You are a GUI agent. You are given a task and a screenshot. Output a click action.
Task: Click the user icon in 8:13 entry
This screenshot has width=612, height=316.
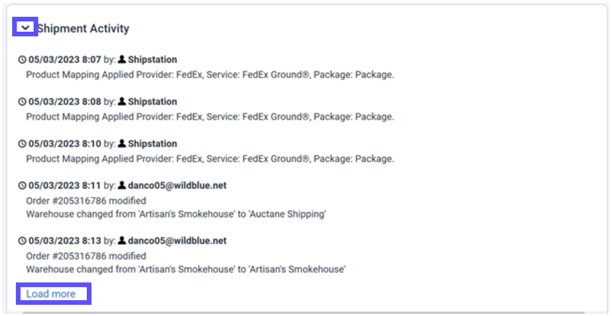pos(122,241)
